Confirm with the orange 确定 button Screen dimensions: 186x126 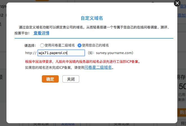pyautogui.click(x=50, y=79)
